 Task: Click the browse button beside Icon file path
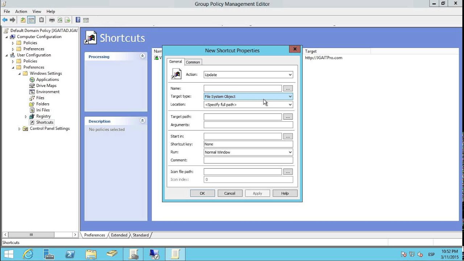[288, 172]
